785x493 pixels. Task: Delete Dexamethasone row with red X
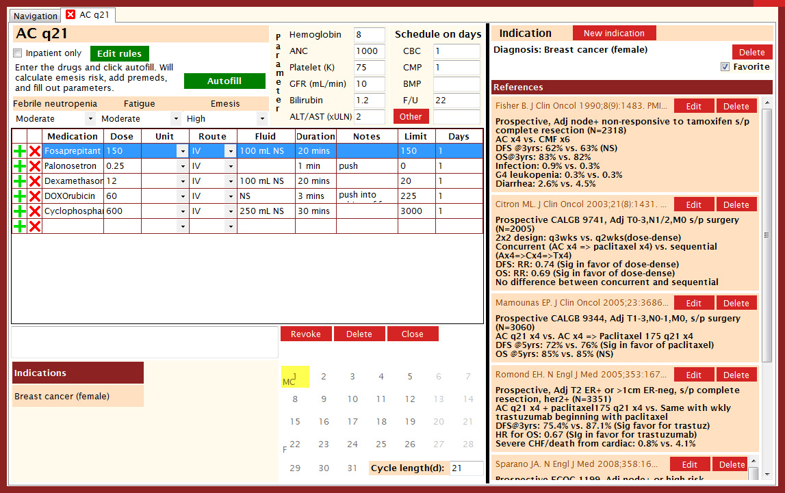[x=34, y=181]
